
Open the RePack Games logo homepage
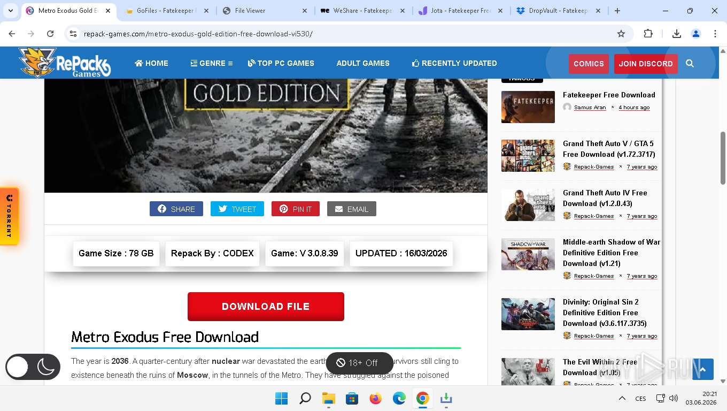(x=64, y=63)
